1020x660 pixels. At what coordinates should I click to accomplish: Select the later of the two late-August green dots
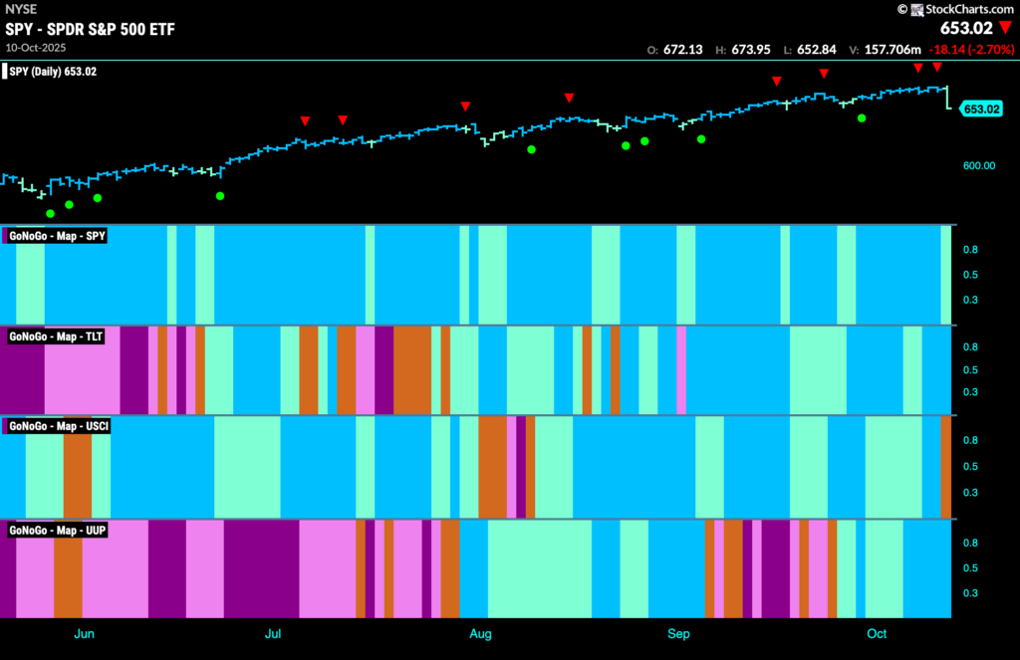[x=644, y=141]
